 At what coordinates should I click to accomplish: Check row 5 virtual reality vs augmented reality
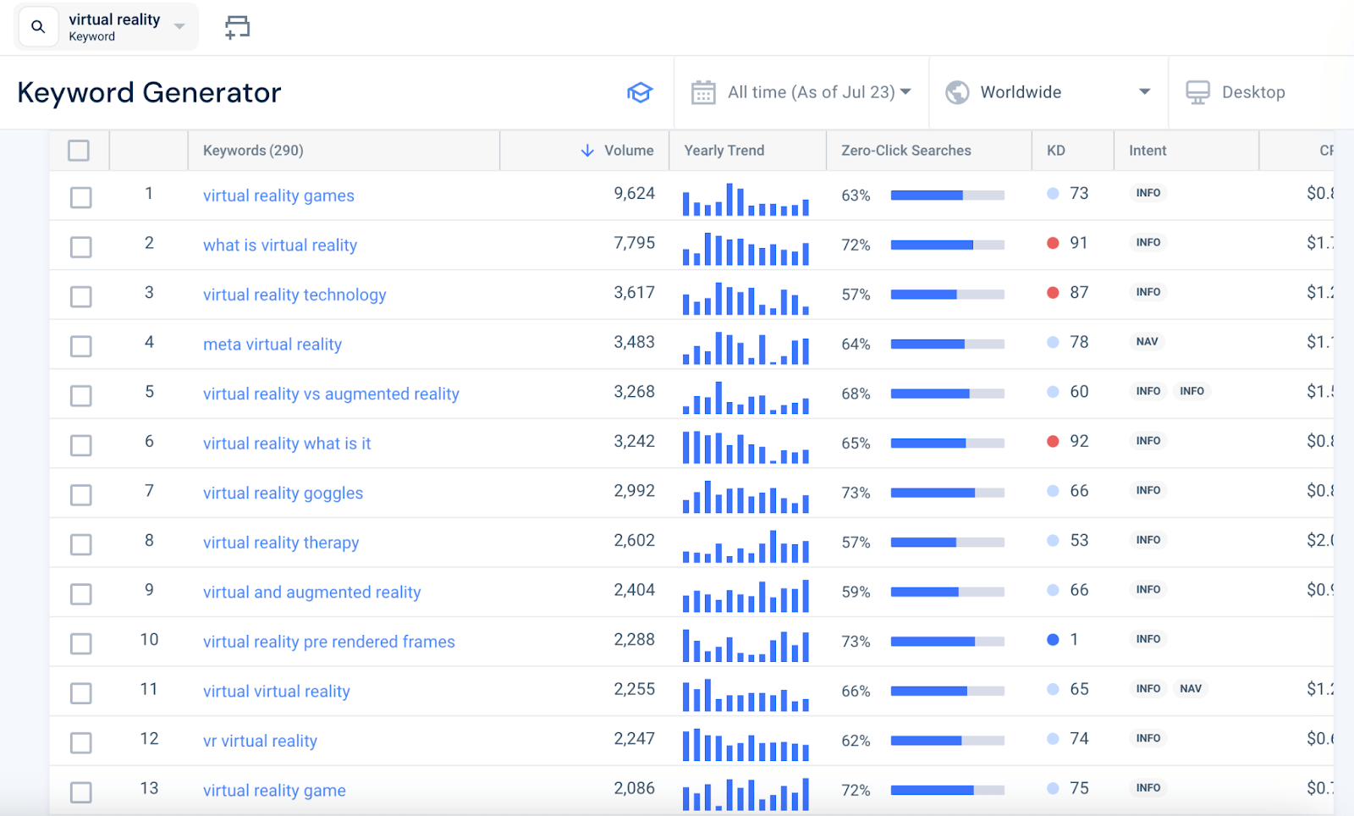[81, 395]
